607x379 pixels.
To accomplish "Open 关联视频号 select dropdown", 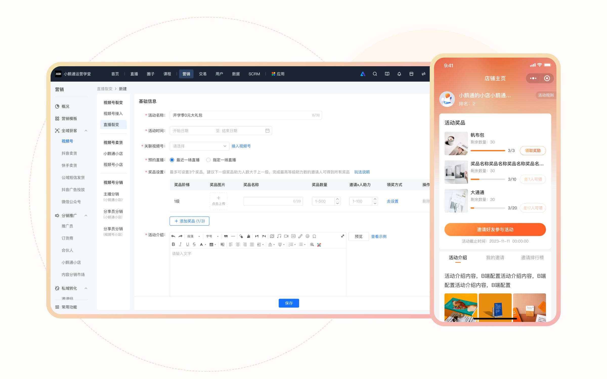I will (x=199, y=146).
